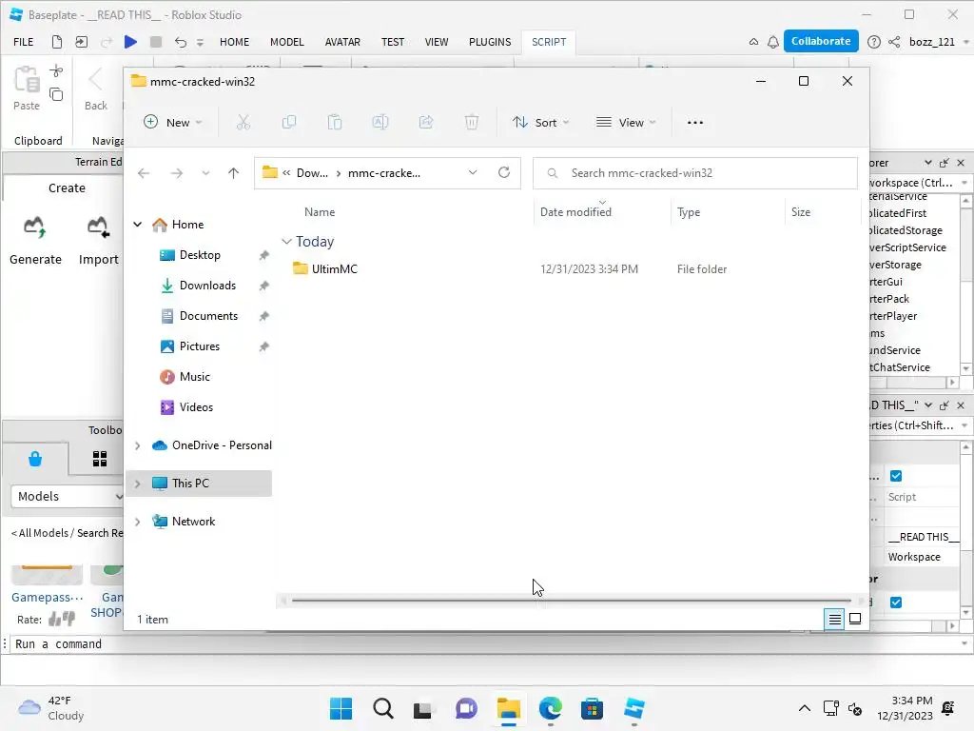Click the Generate terrain icon
Screen dimensions: 974x731
[35, 227]
